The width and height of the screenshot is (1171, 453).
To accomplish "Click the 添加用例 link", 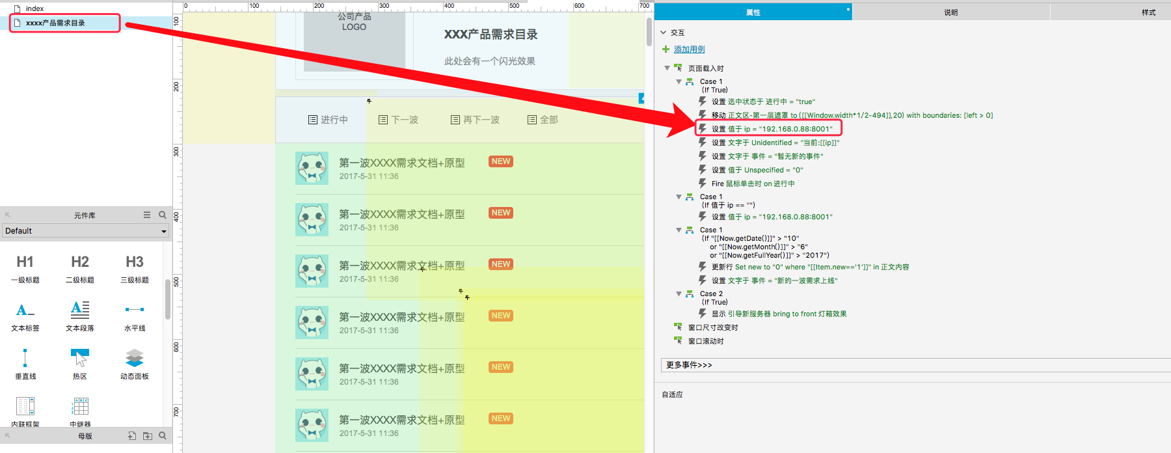I will coord(690,49).
